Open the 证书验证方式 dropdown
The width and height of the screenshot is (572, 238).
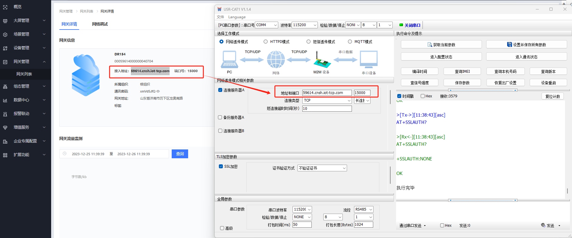tap(322, 168)
